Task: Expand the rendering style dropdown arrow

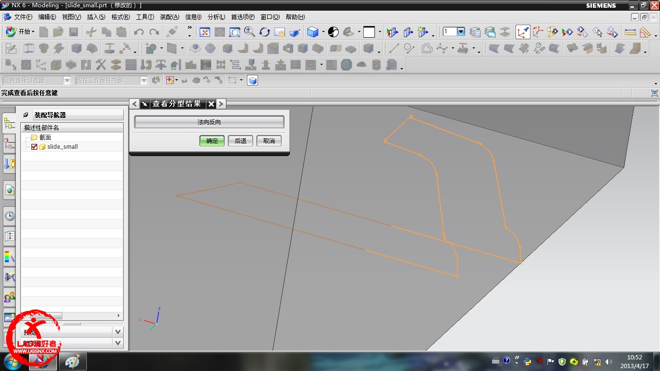Action: point(323,32)
